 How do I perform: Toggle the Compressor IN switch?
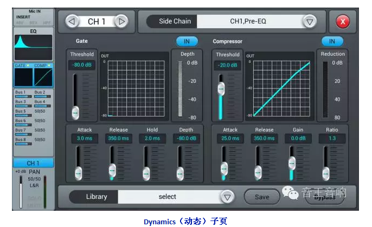332,41
